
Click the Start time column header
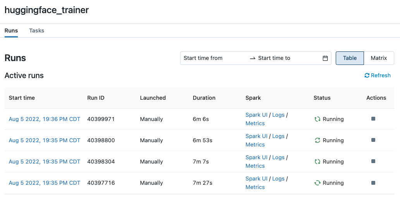coord(22,98)
